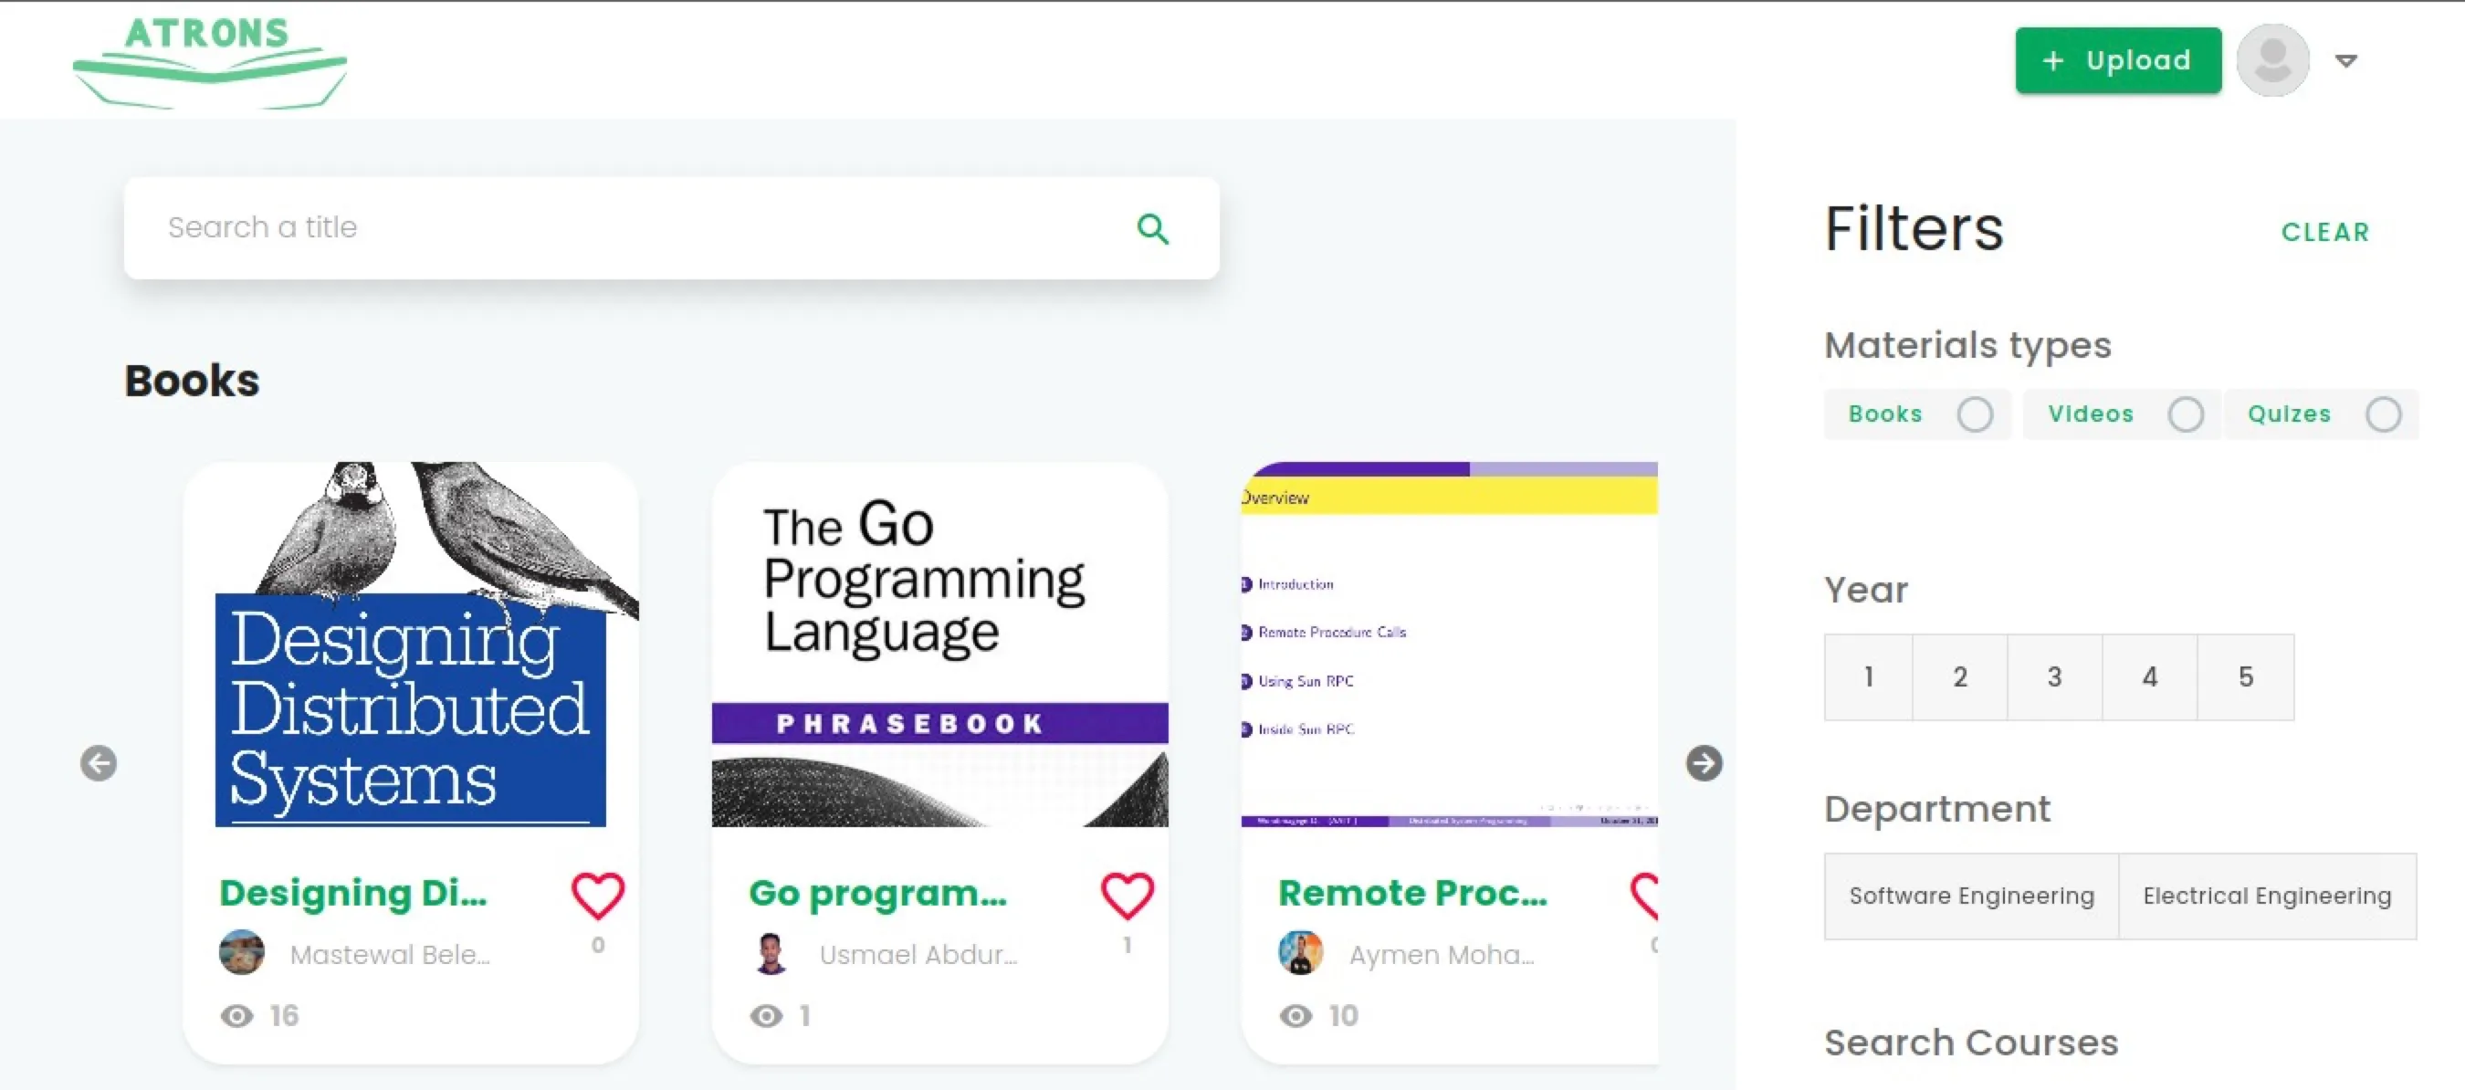This screenshot has height=1090, width=2465.
Task: Focus the Search a title field
Action: pyautogui.click(x=671, y=227)
